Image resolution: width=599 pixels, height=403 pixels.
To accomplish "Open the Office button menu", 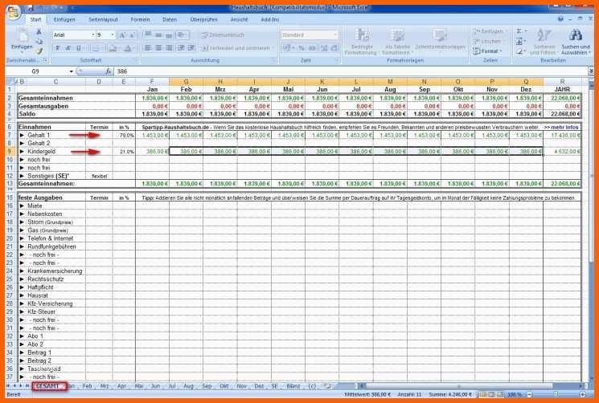I will click(x=14, y=13).
